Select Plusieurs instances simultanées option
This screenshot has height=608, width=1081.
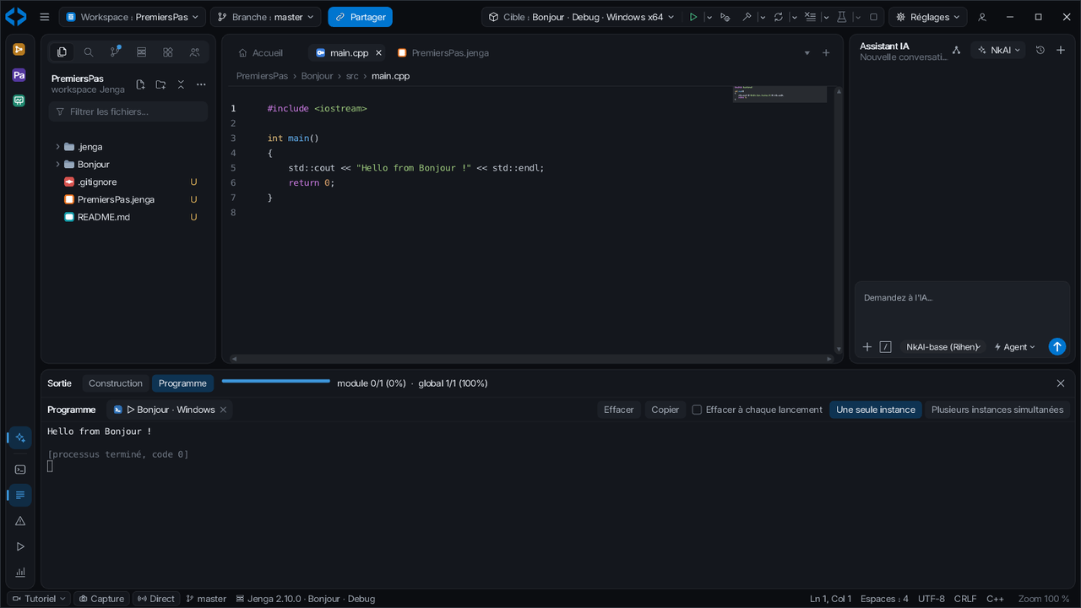coord(997,410)
